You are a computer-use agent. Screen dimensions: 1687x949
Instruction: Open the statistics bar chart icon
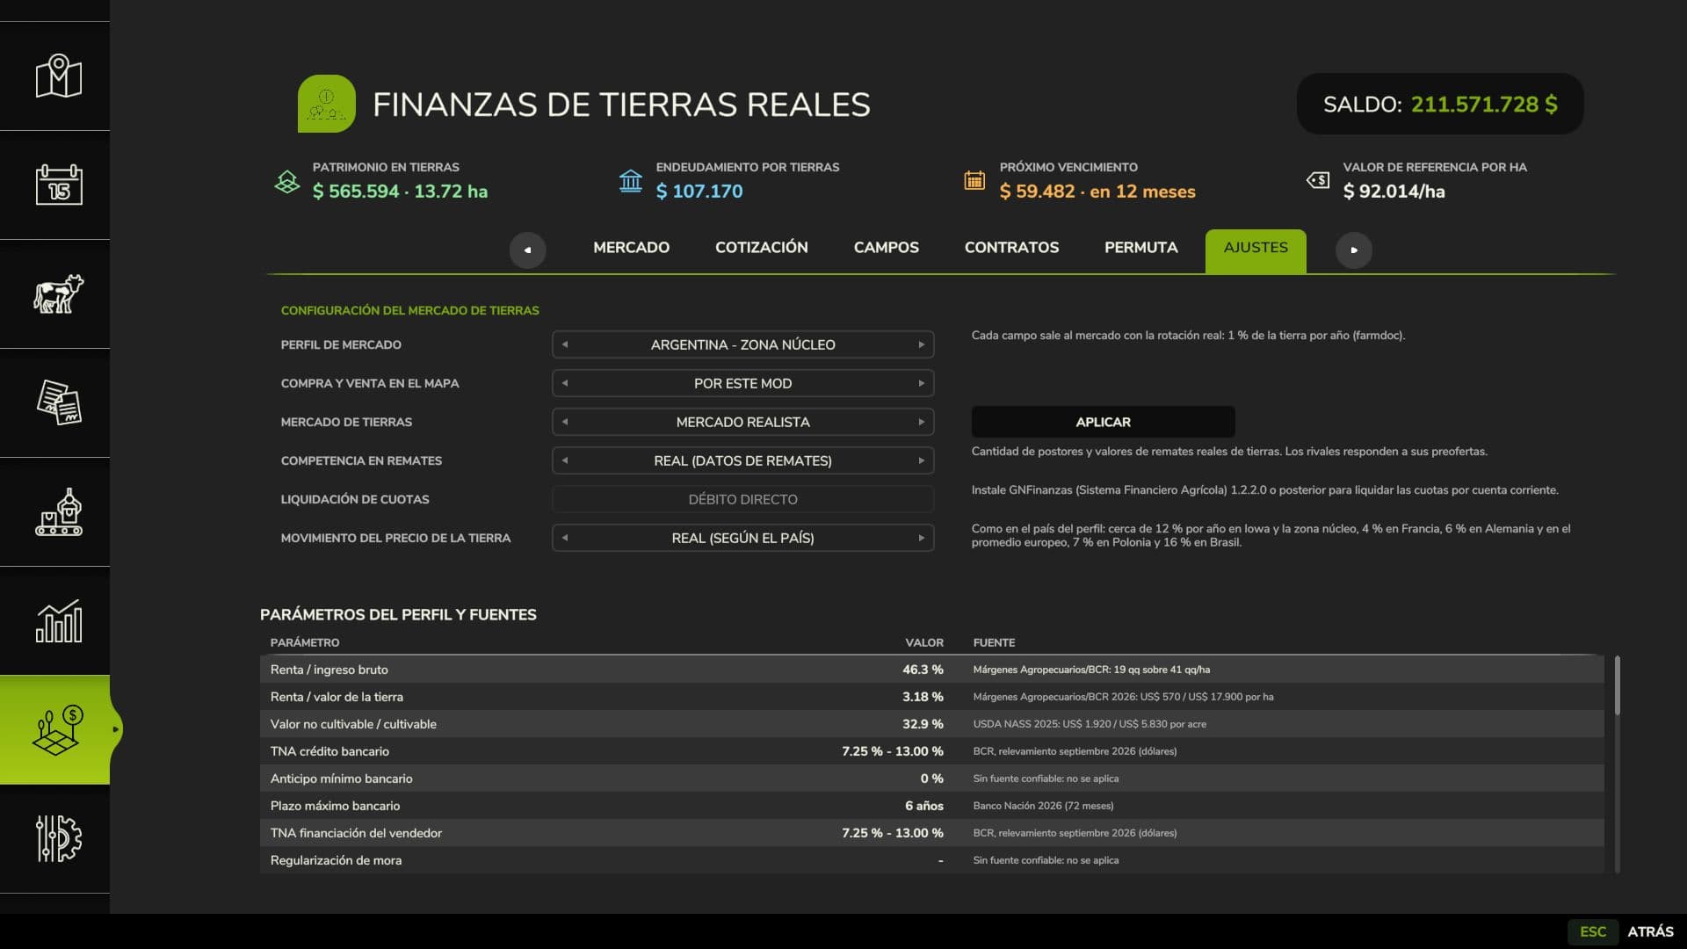[59, 621]
